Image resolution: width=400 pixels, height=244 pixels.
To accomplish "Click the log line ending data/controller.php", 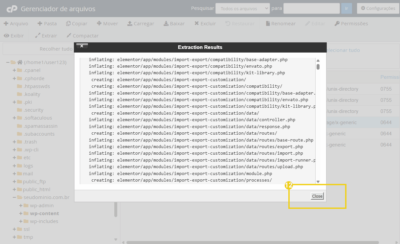I will (x=192, y=120).
